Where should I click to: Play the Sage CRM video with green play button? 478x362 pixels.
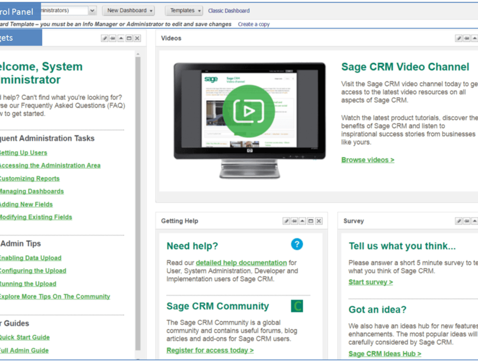248,111
